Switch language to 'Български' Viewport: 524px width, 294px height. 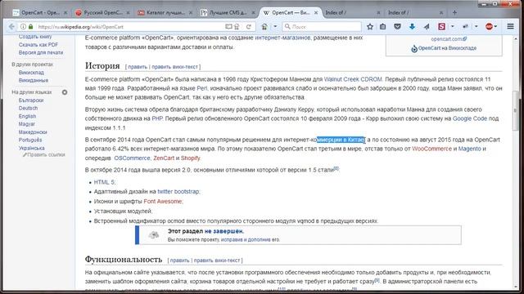tap(31, 100)
